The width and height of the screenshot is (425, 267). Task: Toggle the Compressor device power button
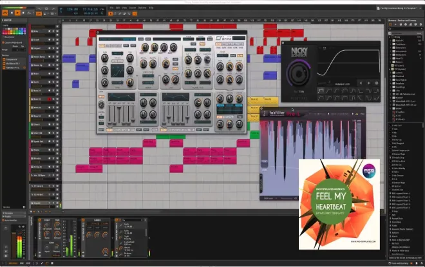pyautogui.click(x=39, y=220)
